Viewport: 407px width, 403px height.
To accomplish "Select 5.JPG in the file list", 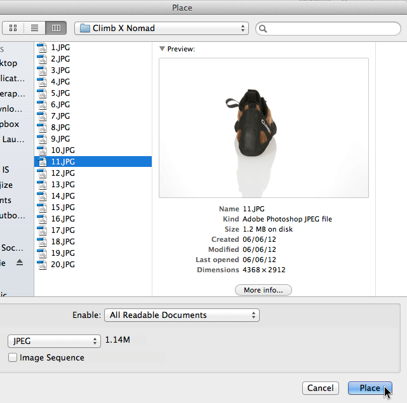I will (60, 93).
